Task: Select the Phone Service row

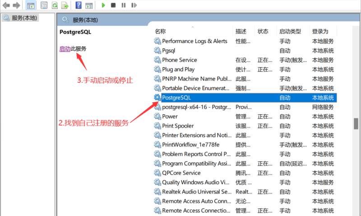Action: (245, 60)
